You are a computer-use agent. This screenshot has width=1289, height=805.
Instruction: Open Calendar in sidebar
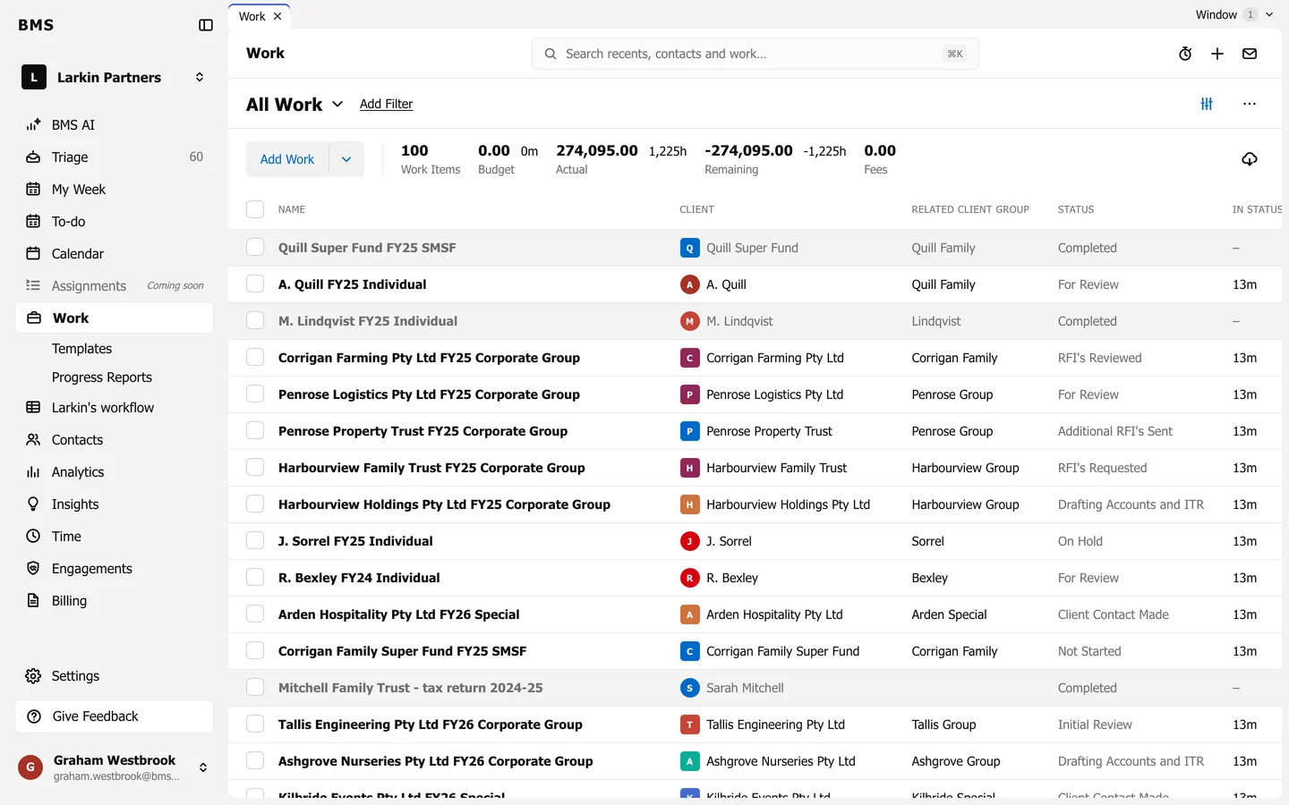(115, 254)
